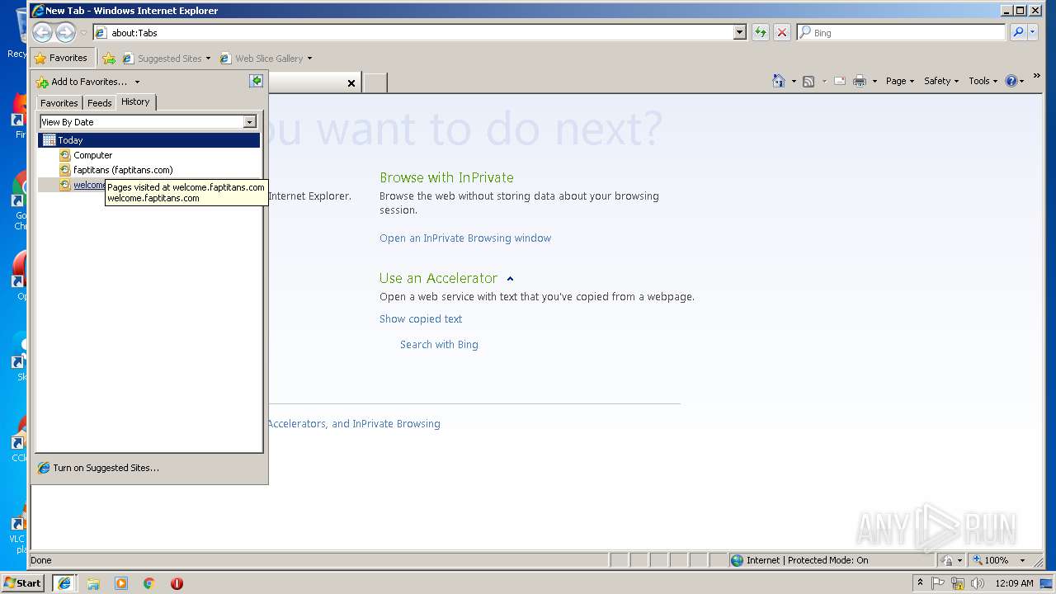Screen dimensions: 1056x594
Task: Open Windows Explorer from the taskbar
Action: pyautogui.click(x=93, y=583)
